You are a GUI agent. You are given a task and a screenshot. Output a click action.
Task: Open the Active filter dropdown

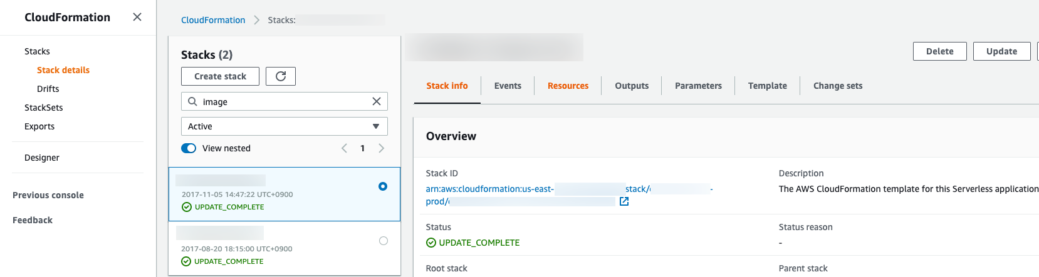(x=285, y=126)
